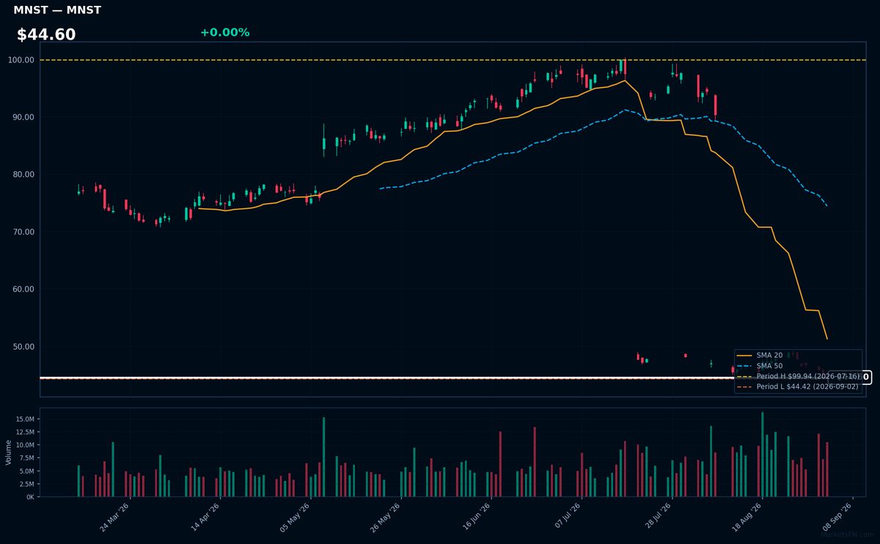Select the 90.00 price axis label
This screenshot has height=544, width=880.
pyautogui.click(x=24, y=117)
